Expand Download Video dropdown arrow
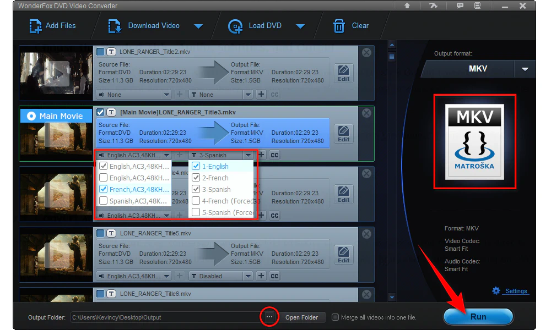Screen dimensions: 551x330 click(x=198, y=26)
